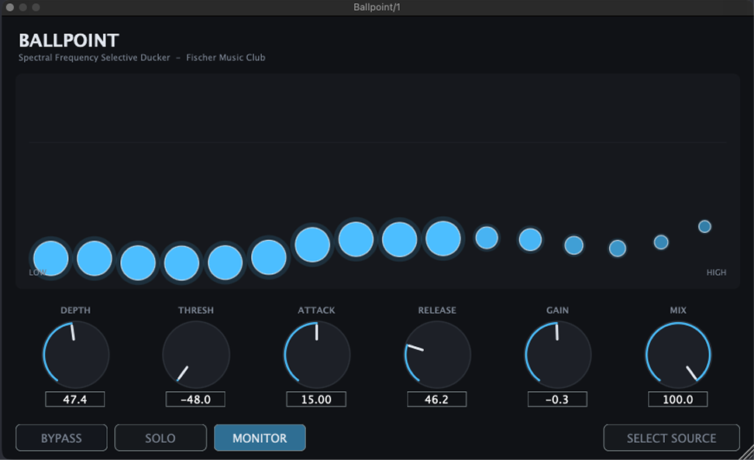Click the MIX label

tap(678, 311)
